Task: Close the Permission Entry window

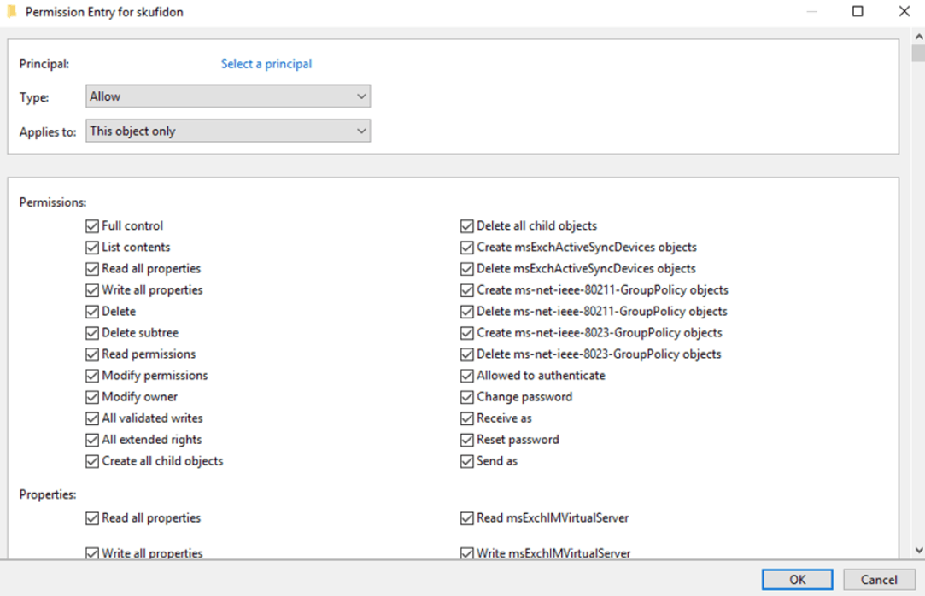Action: click(904, 11)
